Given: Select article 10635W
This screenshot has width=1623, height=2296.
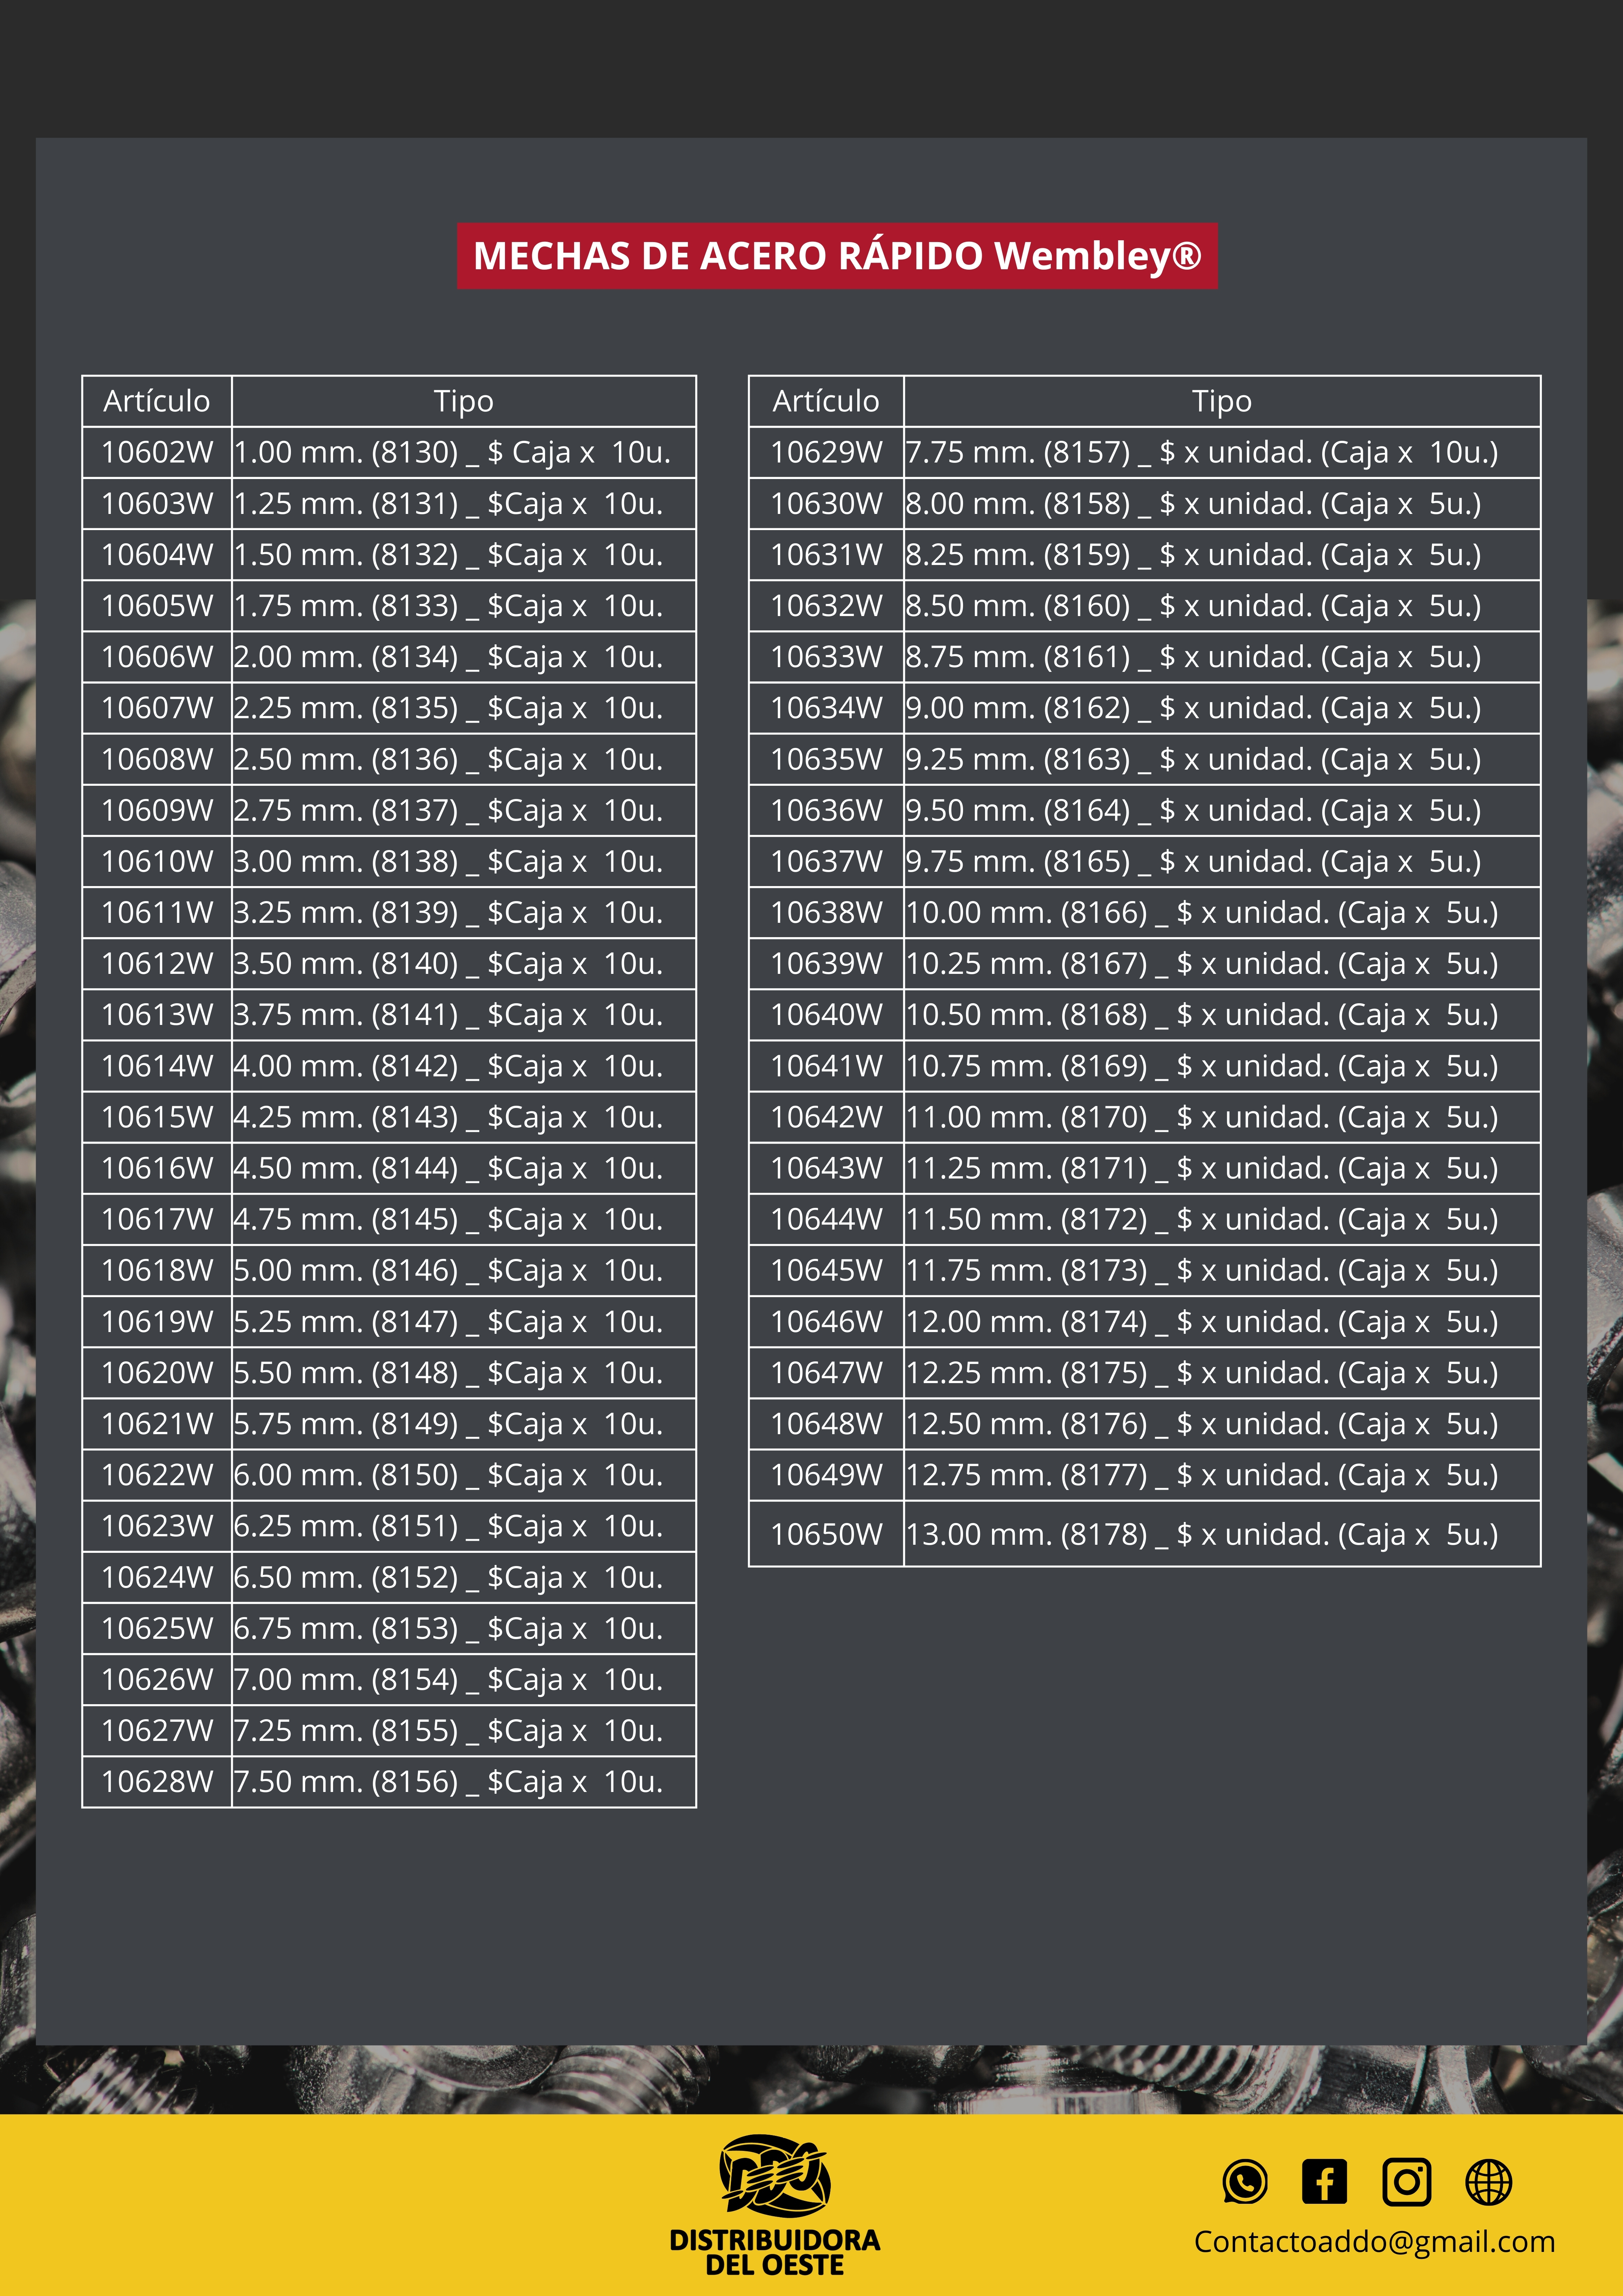Looking at the screenshot, I should 826,759.
